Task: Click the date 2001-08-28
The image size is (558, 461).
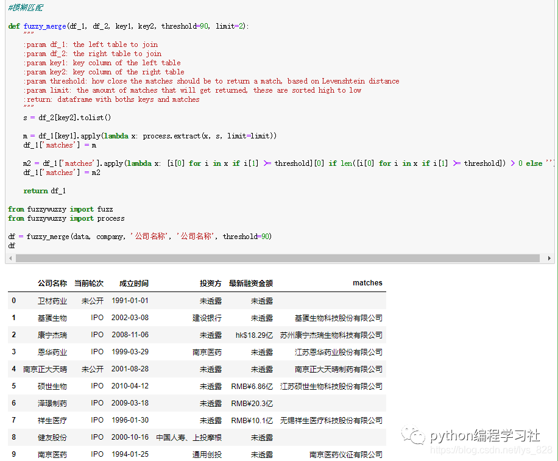Action: click(x=130, y=369)
